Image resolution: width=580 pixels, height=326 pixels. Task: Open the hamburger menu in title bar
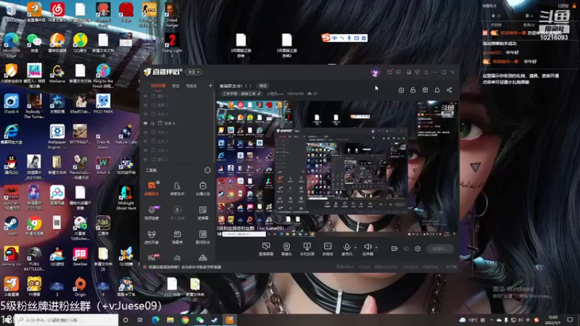click(426, 72)
